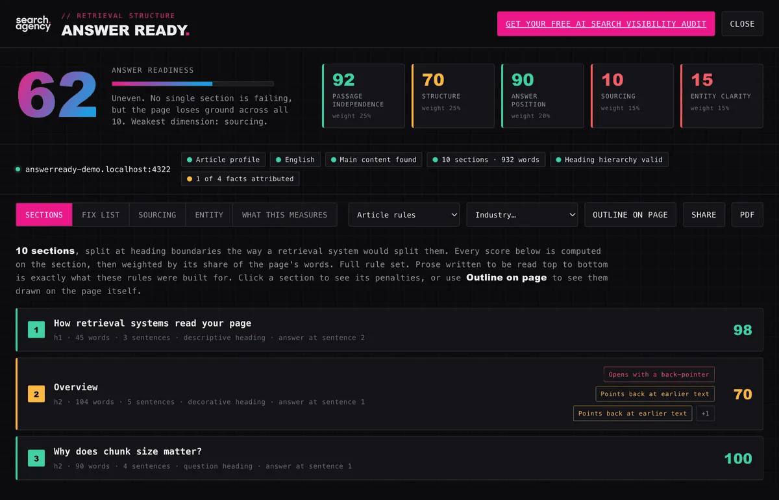
Task: Click the '// RETRIEVAL STRUCTURE' label
Action: click(x=118, y=16)
